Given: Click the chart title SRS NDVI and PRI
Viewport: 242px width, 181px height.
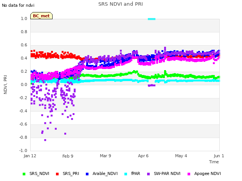Looking at the screenshot, I should click(x=121, y=4).
